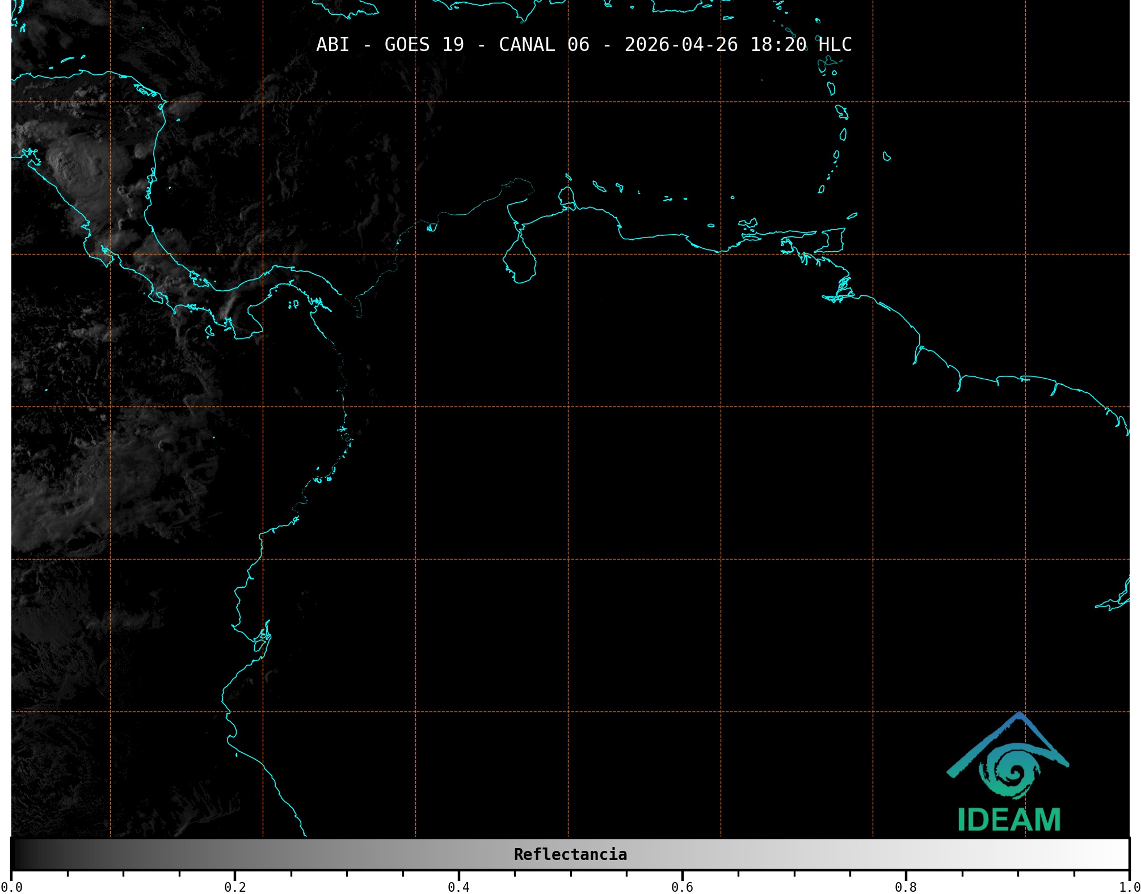
Task: Click the date '2026-04-26' in title
Action: [x=681, y=45]
